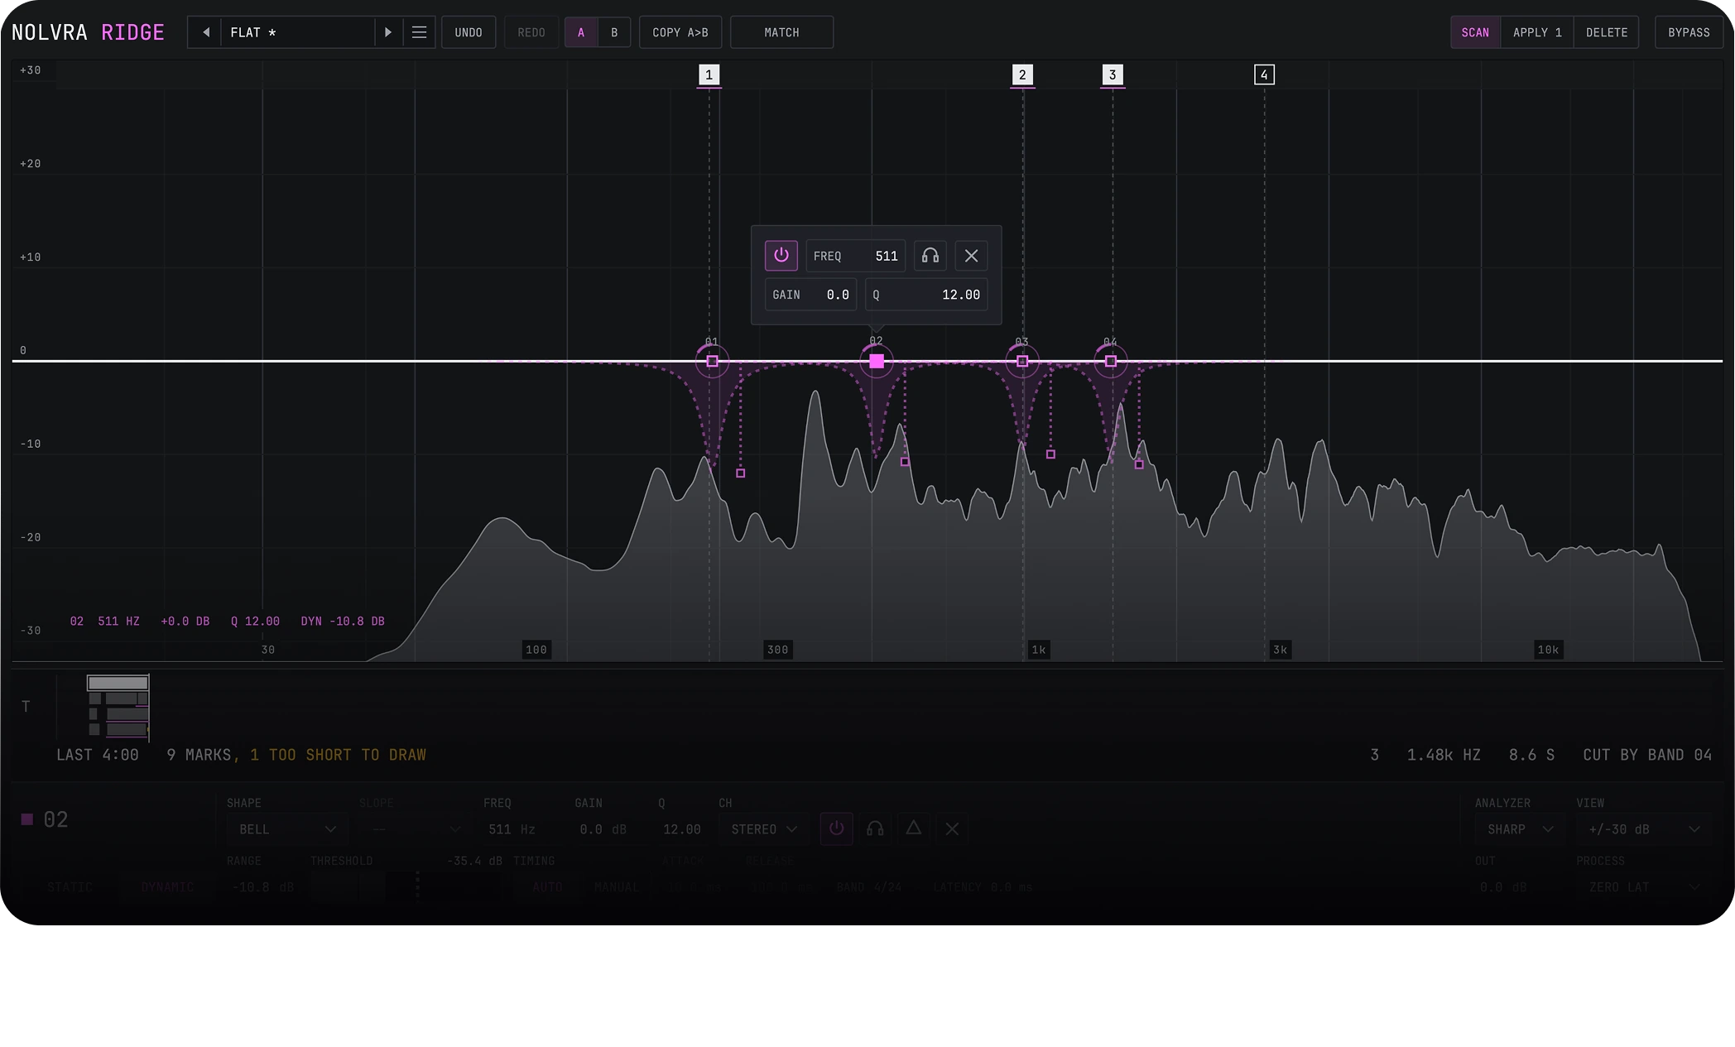
Task: Click APPLY 1 button
Action: [x=1537, y=32]
